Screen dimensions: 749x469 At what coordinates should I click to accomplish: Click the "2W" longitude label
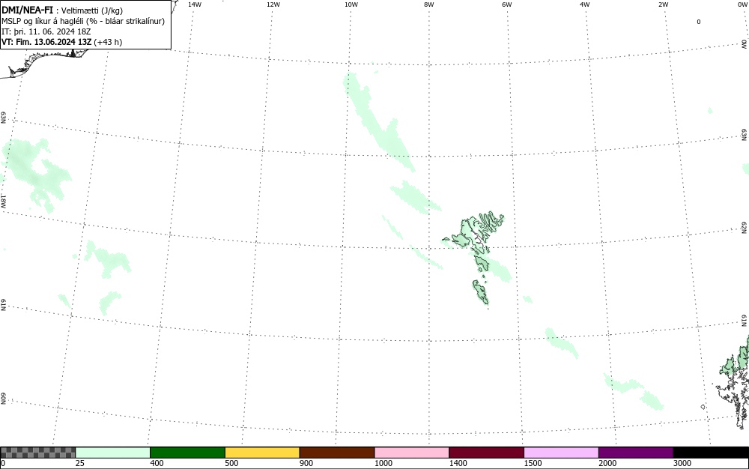(663, 4)
